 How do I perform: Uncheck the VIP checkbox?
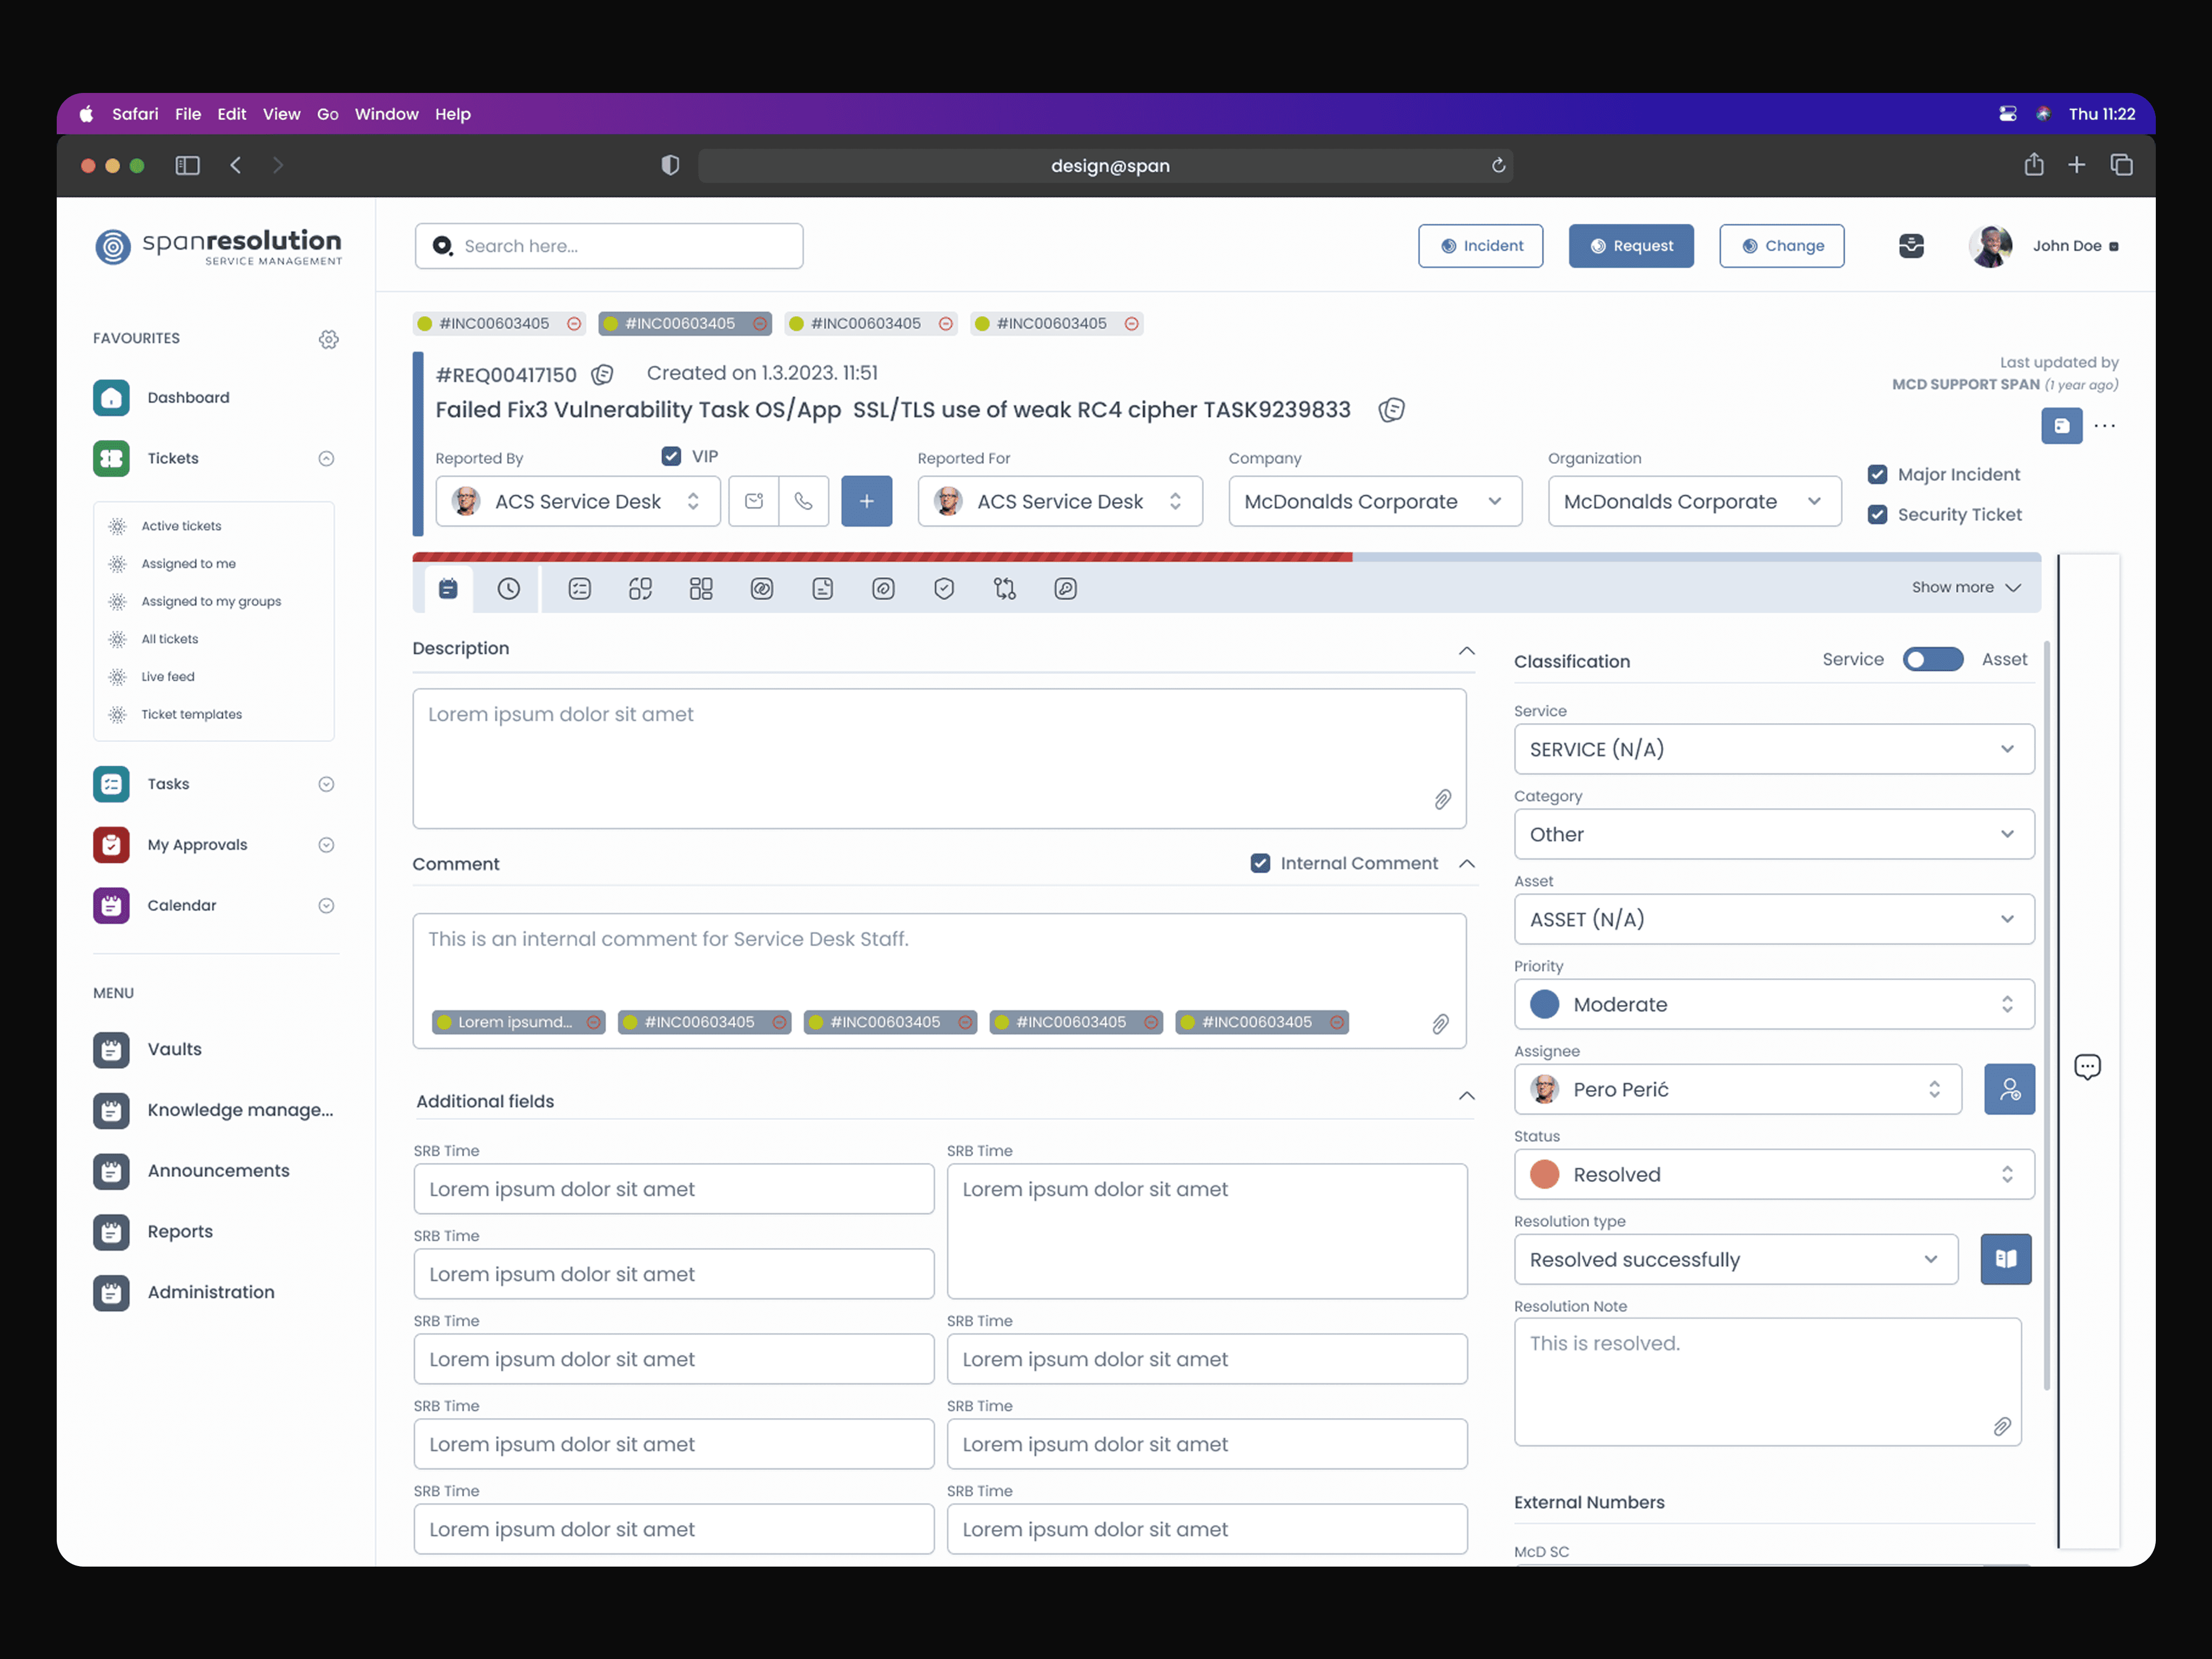click(671, 456)
